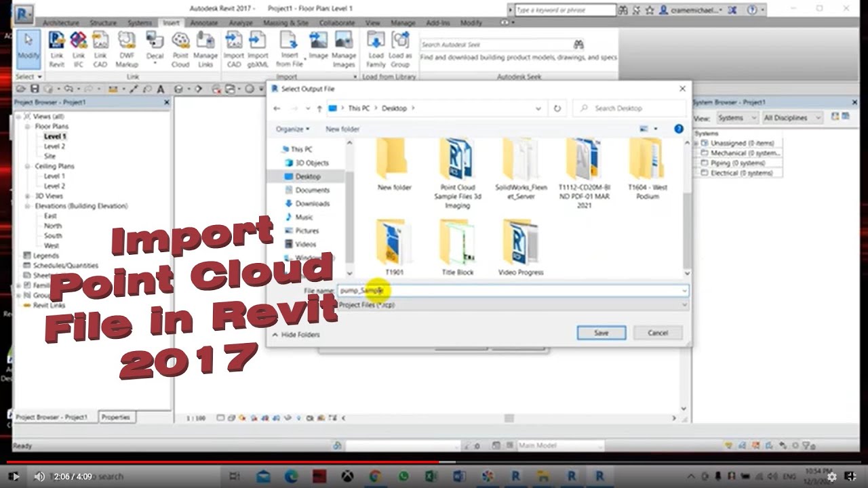Viewport: 868px width, 488px height.
Task: Open the System Browser View Systems dropdown
Action: [x=737, y=118]
